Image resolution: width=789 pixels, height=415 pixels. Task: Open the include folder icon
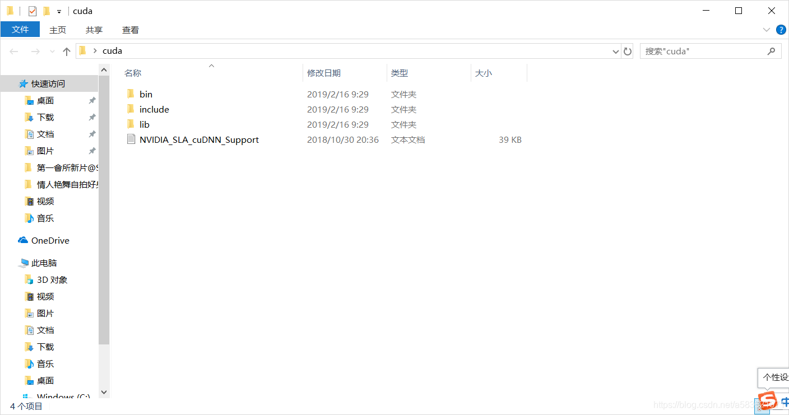(x=131, y=109)
